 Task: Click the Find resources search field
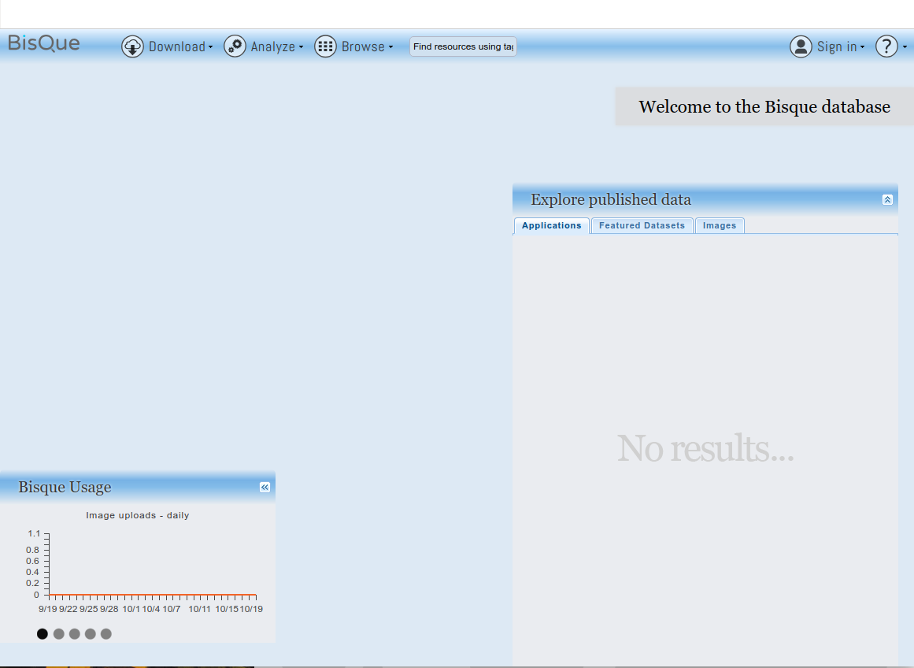pyautogui.click(x=463, y=46)
